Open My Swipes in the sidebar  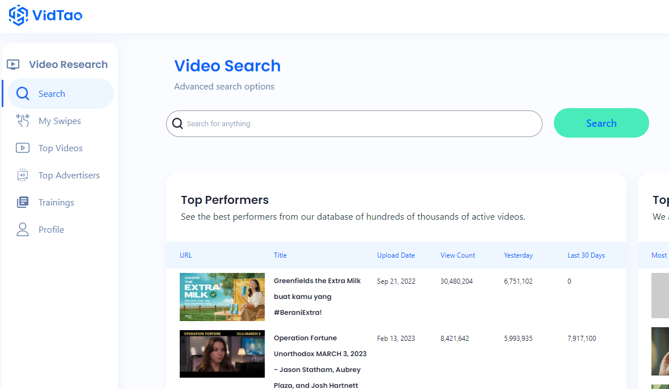(x=61, y=121)
